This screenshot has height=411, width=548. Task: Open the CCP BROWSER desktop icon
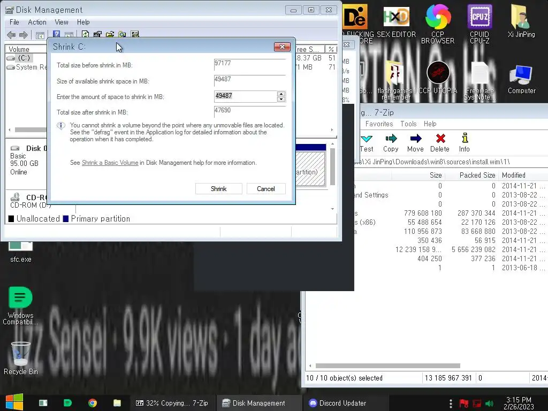(x=438, y=23)
